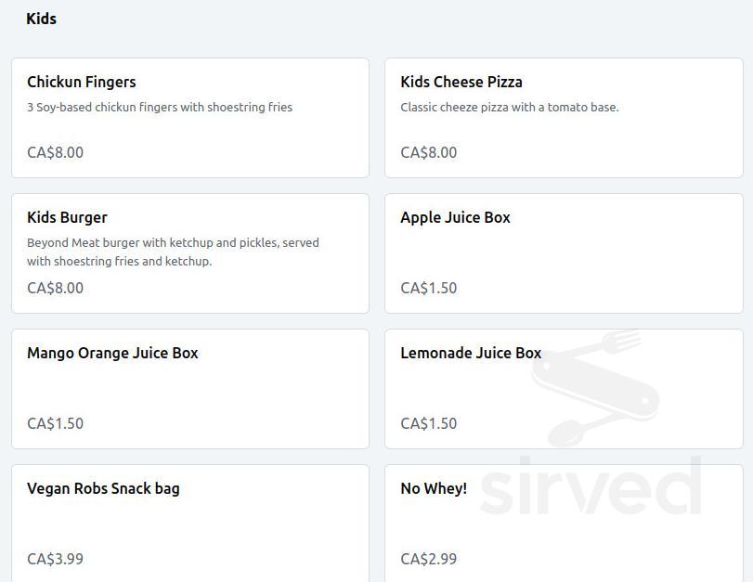Click the Mango Orange Juice Box CA$1.50 price
The width and height of the screenshot is (753, 582).
pyautogui.click(x=55, y=423)
